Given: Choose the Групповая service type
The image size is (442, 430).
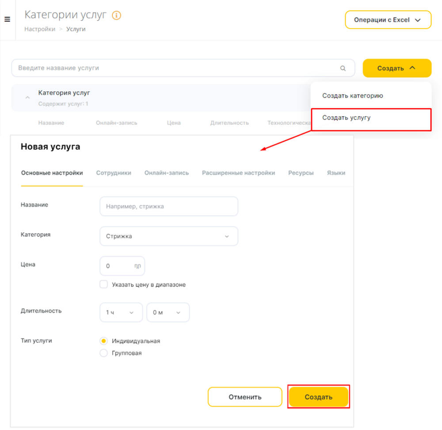Looking at the screenshot, I should click(104, 353).
